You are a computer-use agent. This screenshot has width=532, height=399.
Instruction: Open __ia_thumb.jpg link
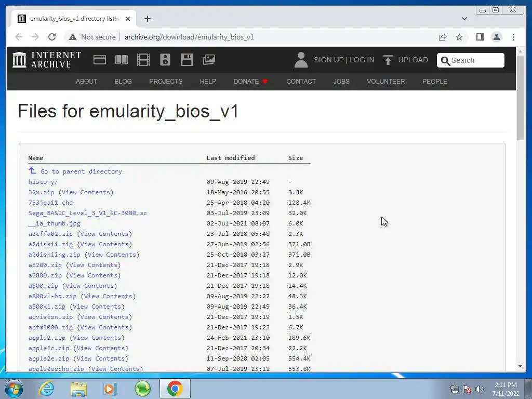(54, 223)
